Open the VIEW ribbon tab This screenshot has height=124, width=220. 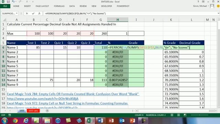pos(94,6)
